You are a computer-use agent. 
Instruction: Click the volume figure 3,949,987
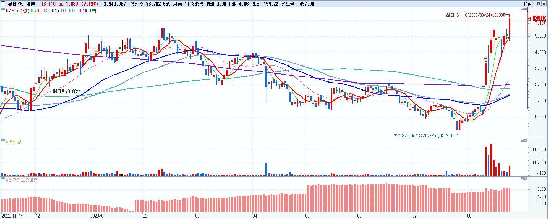115,4
